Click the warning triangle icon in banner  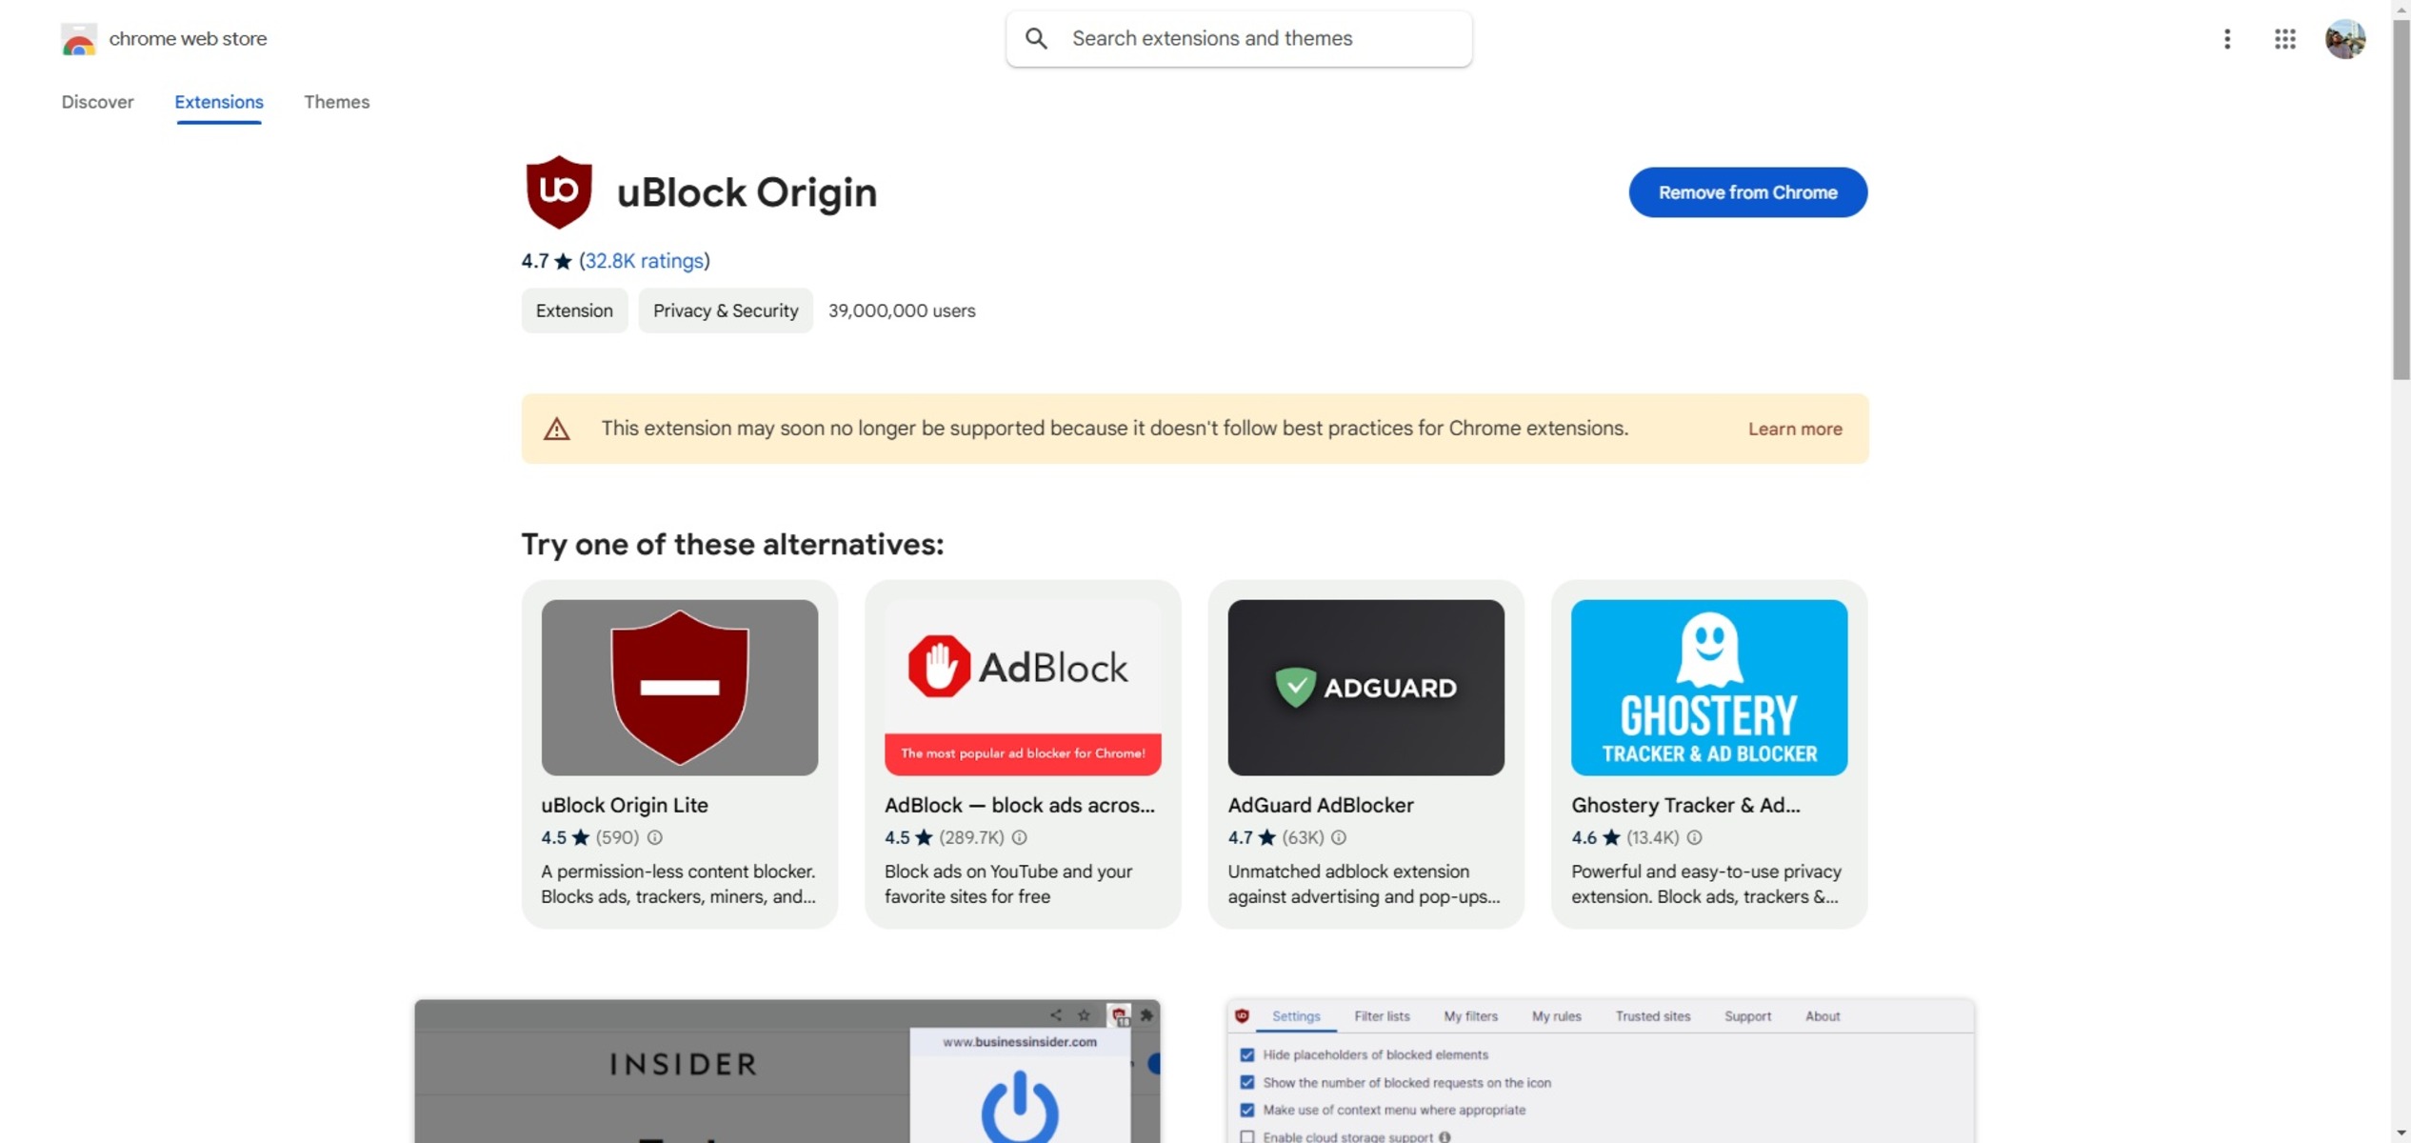point(556,429)
